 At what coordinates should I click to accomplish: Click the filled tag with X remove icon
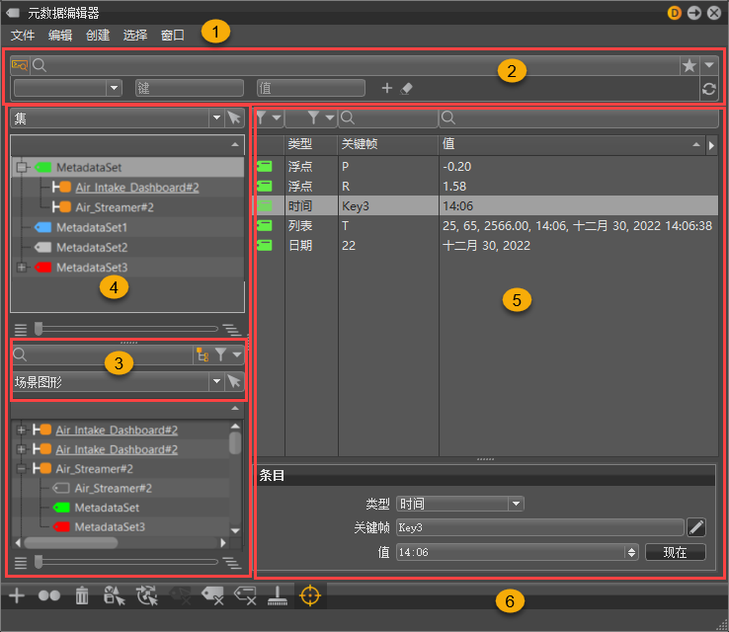[x=212, y=595]
